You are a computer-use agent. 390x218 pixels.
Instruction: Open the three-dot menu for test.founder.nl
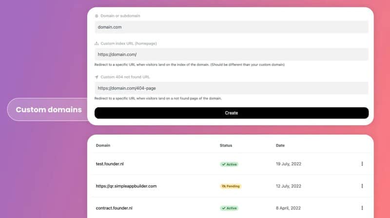[362, 164]
